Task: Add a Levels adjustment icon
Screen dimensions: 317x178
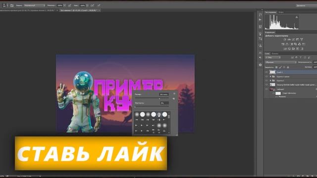Action: [289, 40]
